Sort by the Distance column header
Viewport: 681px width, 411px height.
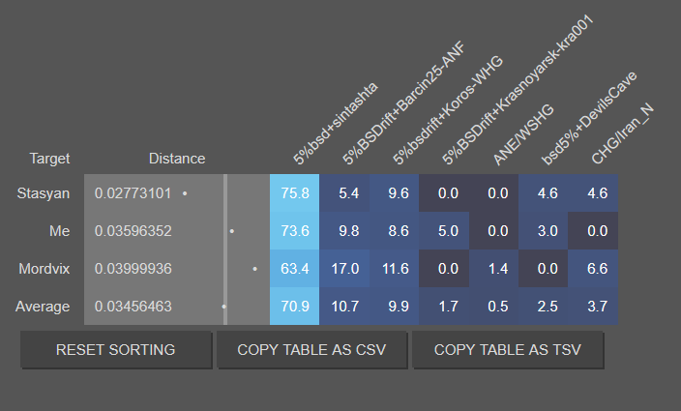tap(177, 159)
